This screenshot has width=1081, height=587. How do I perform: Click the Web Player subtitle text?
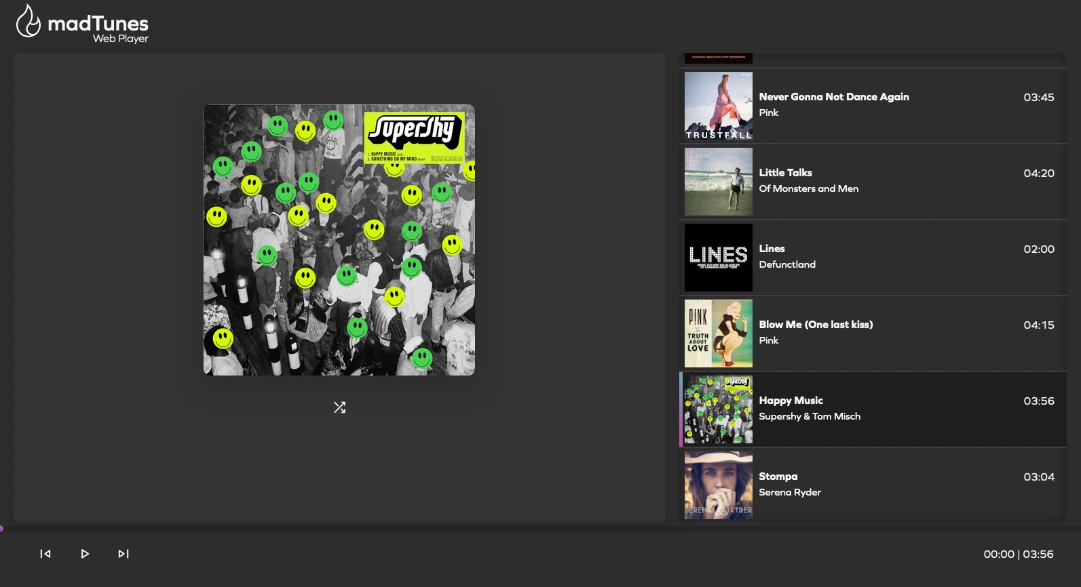(121, 39)
